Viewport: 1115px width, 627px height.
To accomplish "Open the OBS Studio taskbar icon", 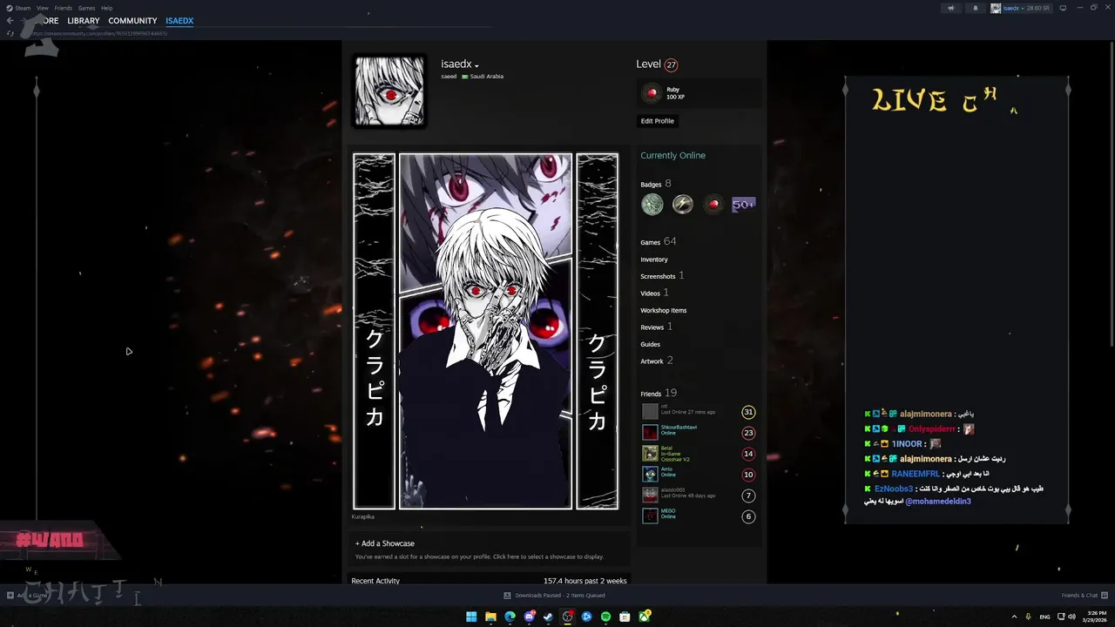I will 567,617.
